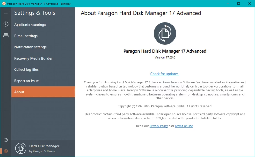The height and width of the screenshot is (157, 255).
Task: Select the About menu item
Action: [43, 92]
